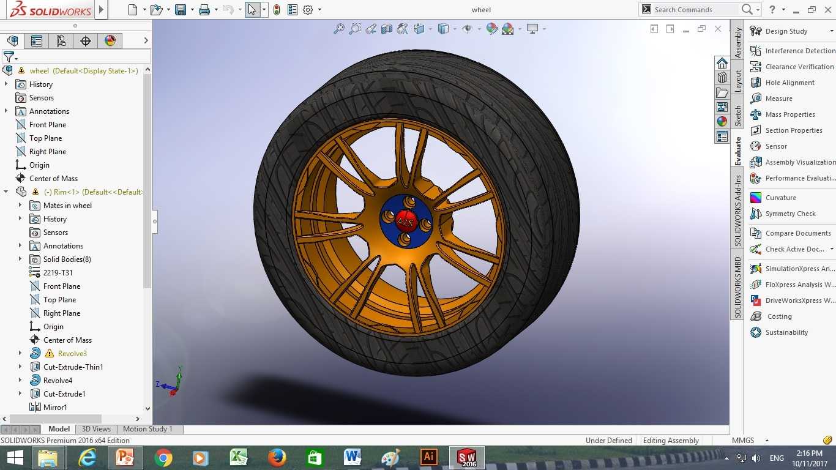
Task: Open Firefox from the taskbar
Action: [277, 457]
